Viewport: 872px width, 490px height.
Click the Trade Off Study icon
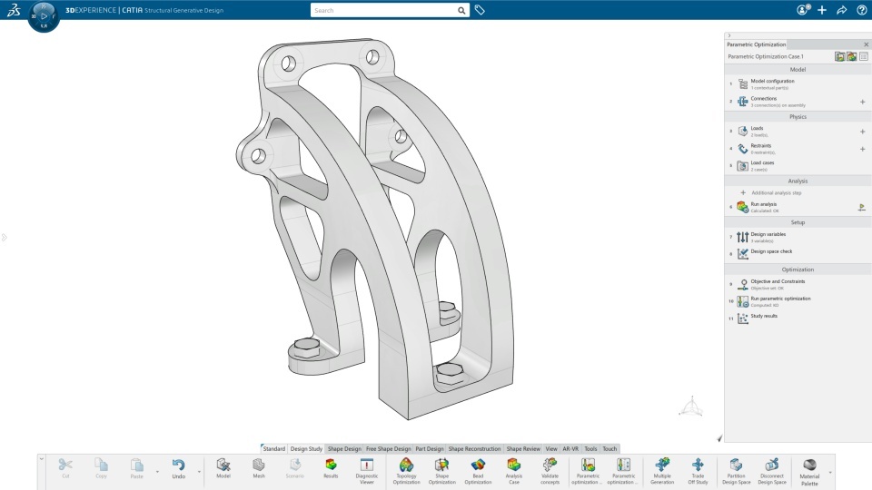pos(698,471)
